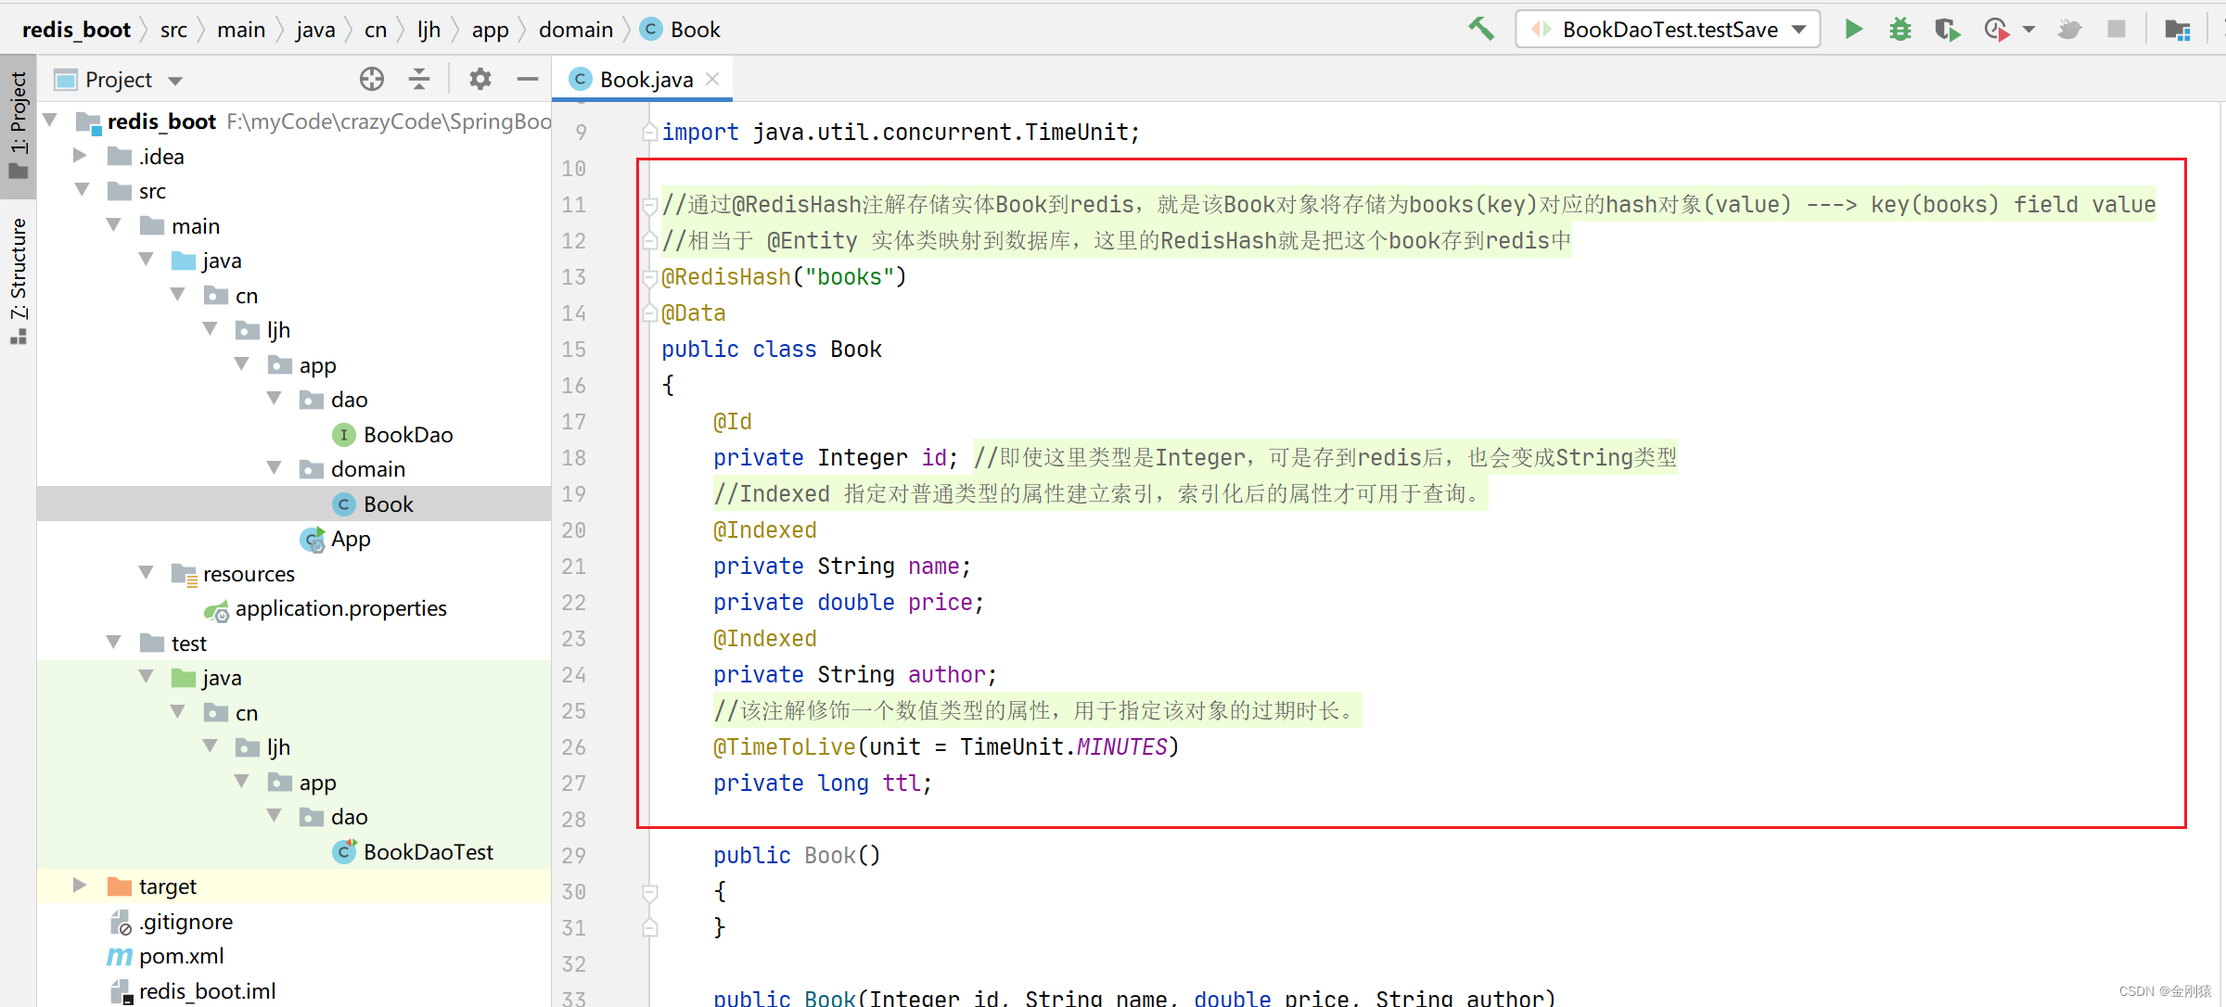
Task: Click 'domain' in the breadcrumb bar
Action: [575, 29]
